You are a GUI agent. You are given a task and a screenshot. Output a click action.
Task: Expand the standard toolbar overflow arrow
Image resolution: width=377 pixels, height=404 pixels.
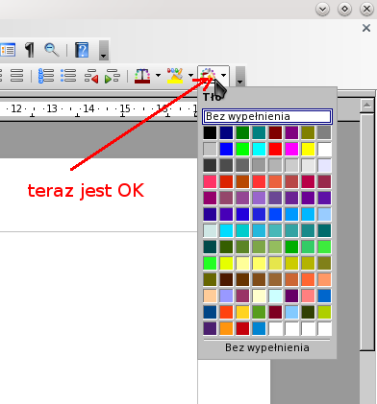coord(104,50)
